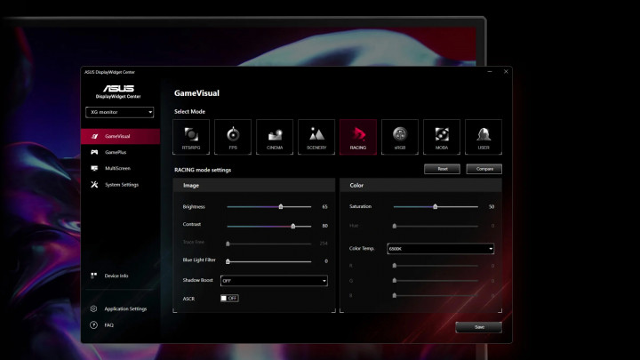Open the Color Temp. 6500K dropdown
Viewport: 640px width, 360px height.
point(440,249)
